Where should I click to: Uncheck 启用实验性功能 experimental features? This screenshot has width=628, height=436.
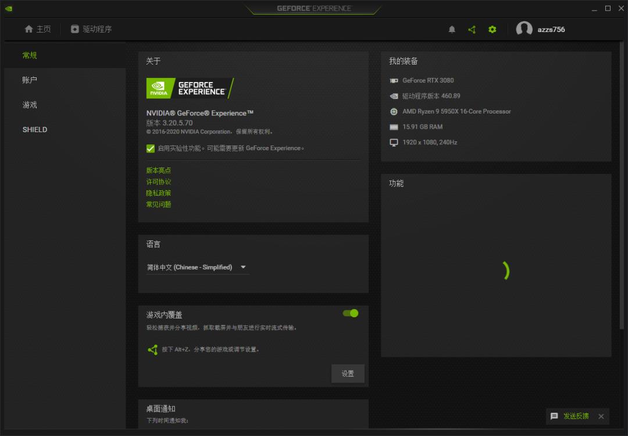150,148
